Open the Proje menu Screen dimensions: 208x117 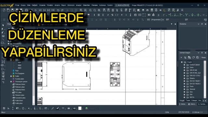pos(17,5)
